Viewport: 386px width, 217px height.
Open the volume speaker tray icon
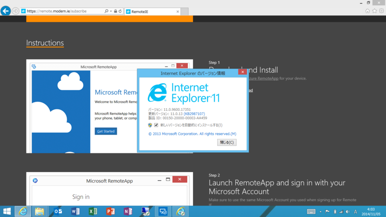(348, 212)
